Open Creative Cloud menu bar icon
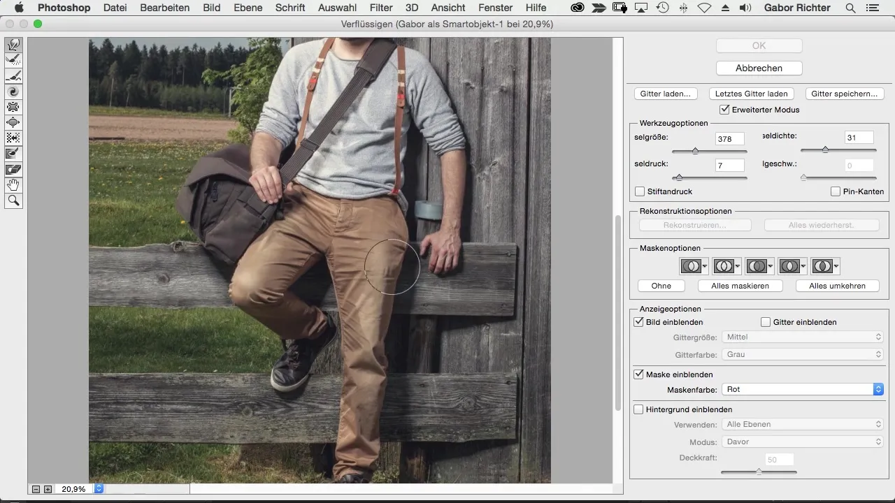Screen dimensions: 895x503 point(577,8)
